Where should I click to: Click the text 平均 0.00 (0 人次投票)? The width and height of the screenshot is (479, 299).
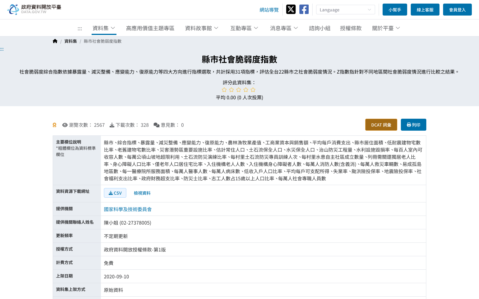coord(239,97)
